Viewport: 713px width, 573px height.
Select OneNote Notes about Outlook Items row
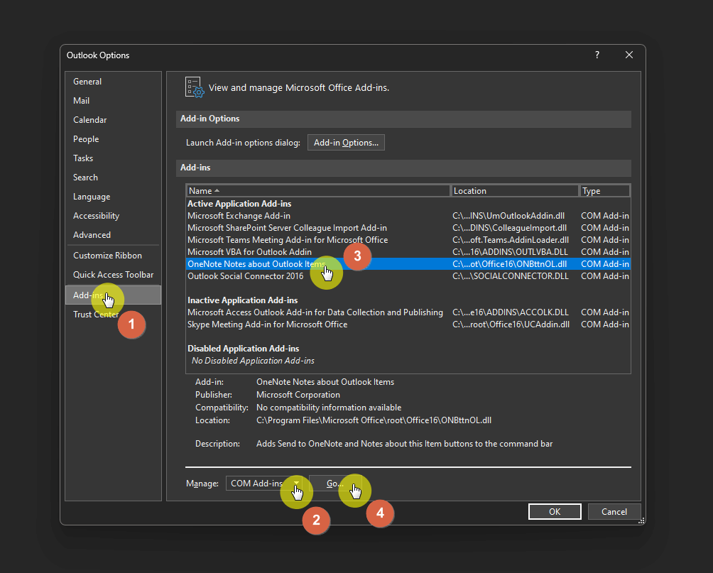click(408, 263)
